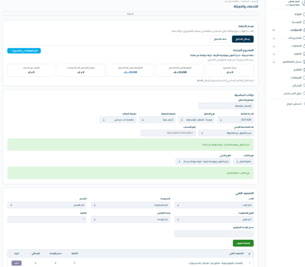Click فتح الموازنة في المشروع button
305x267 pixels.
24,51
